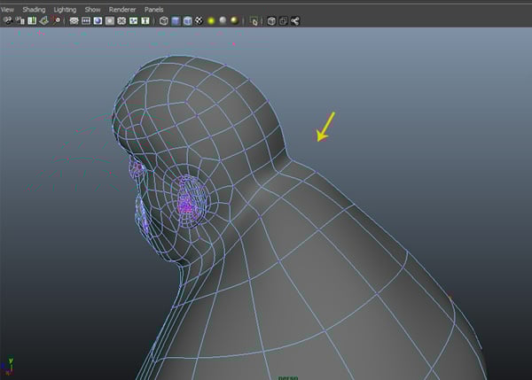Open the Renderer menu

coord(121,9)
